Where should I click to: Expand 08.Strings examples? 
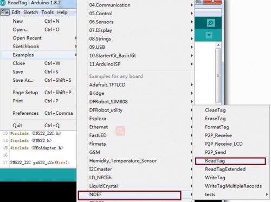click(x=136, y=38)
